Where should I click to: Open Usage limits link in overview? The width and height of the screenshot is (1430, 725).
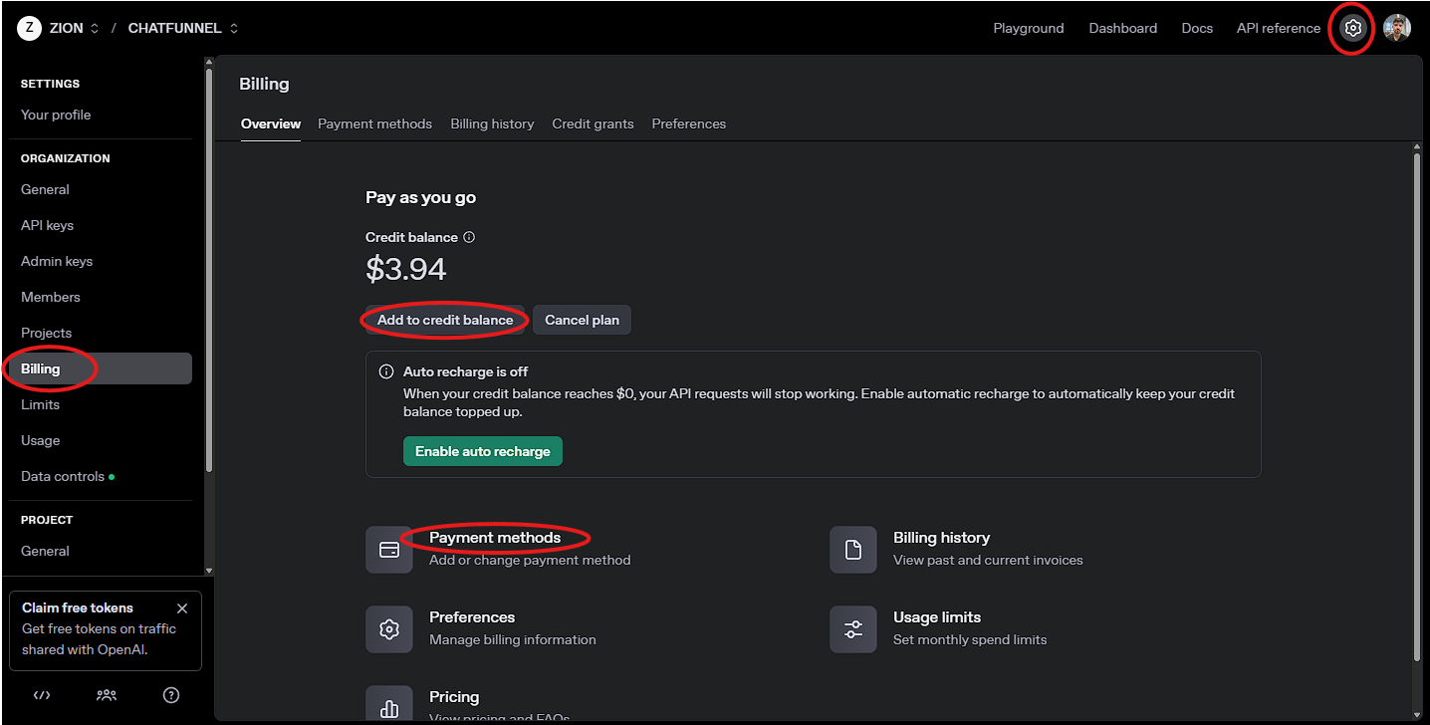coord(937,617)
